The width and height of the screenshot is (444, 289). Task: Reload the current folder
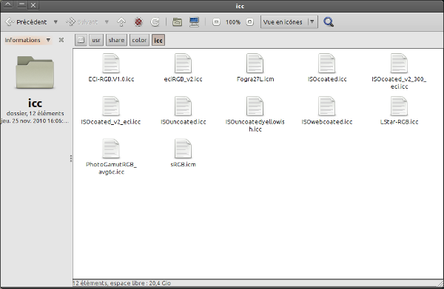(155, 21)
